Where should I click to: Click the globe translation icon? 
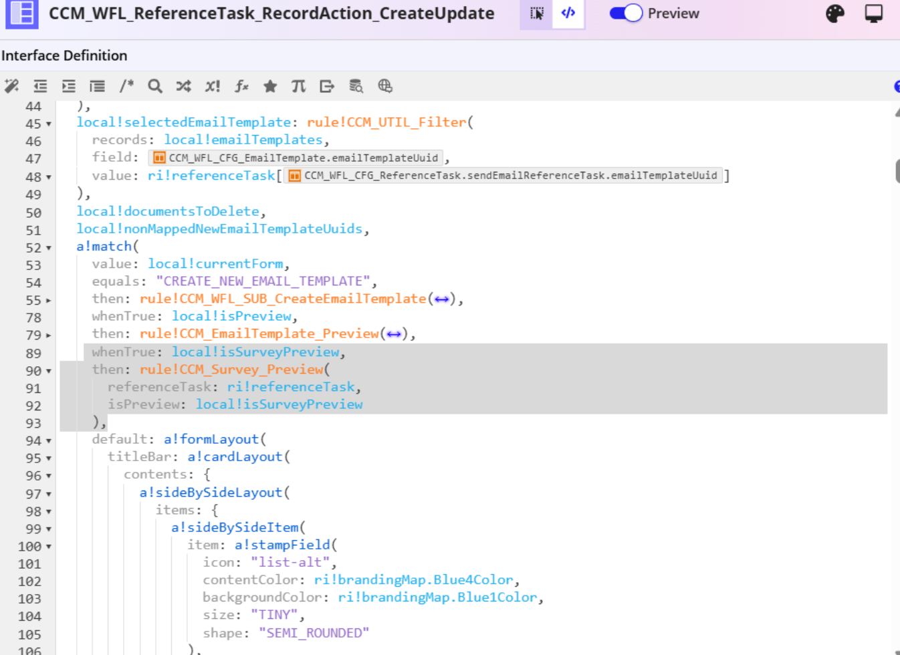click(x=385, y=86)
